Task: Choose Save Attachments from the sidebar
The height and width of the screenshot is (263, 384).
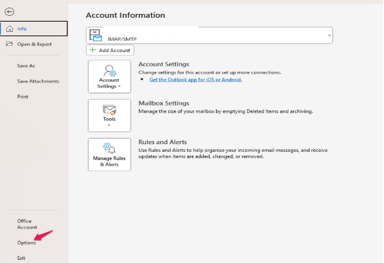Action: 38,81
